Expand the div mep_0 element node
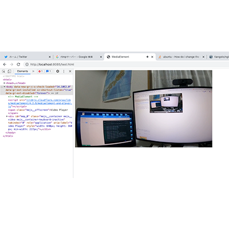 [x=7, y=116]
